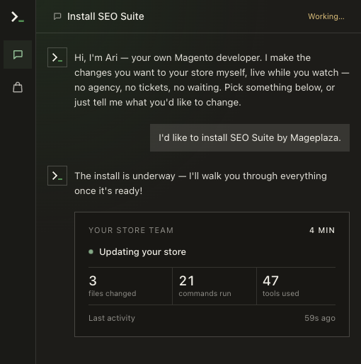361x364 pixels.
Task: Click the Working... status label
Action: tap(326, 16)
